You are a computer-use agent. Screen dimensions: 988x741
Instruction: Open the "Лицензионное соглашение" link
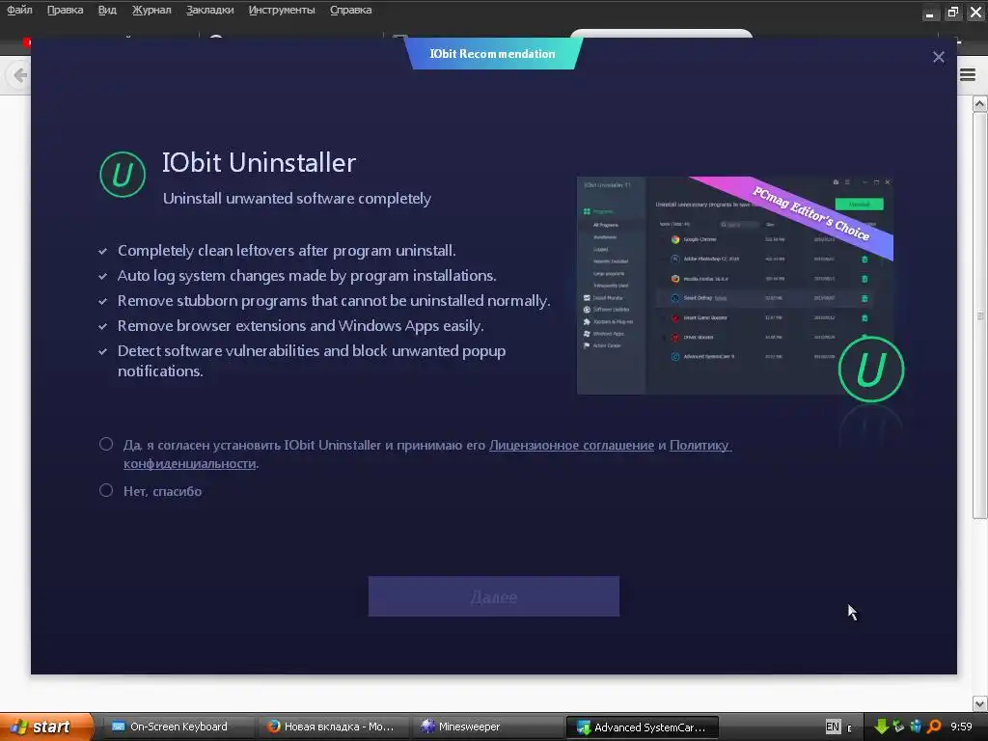point(571,445)
